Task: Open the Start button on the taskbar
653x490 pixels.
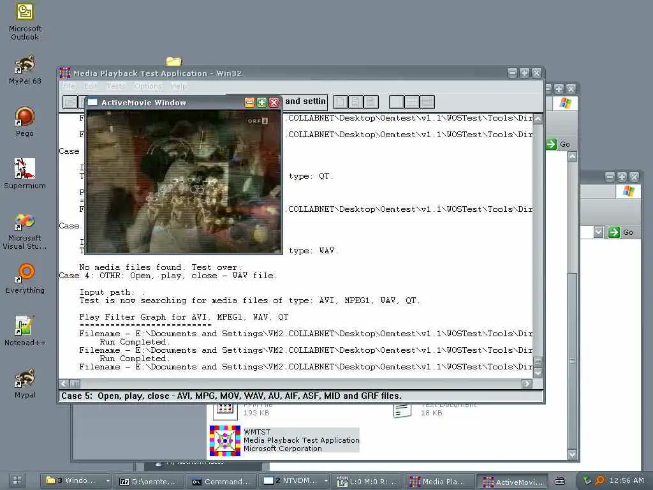Action: (x=17, y=480)
